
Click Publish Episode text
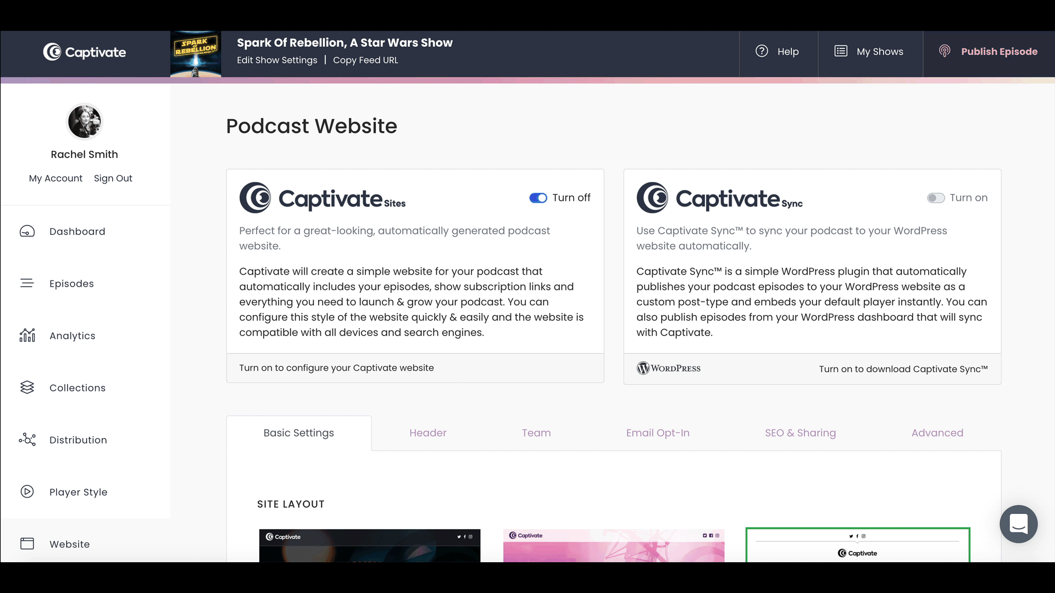click(999, 51)
